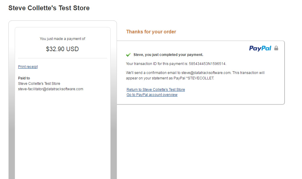
Task: Click the green checkmark payment icon
Action: tap(128, 55)
